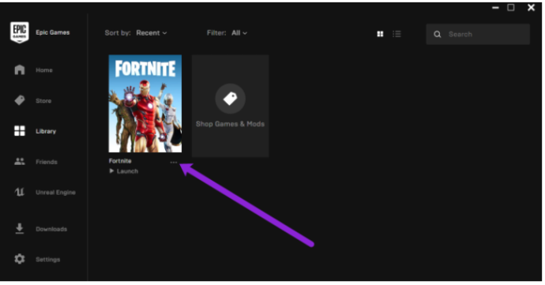545x285 pixels.
Task: Click the search magnifier icon
Action: [x=438, y=35]
